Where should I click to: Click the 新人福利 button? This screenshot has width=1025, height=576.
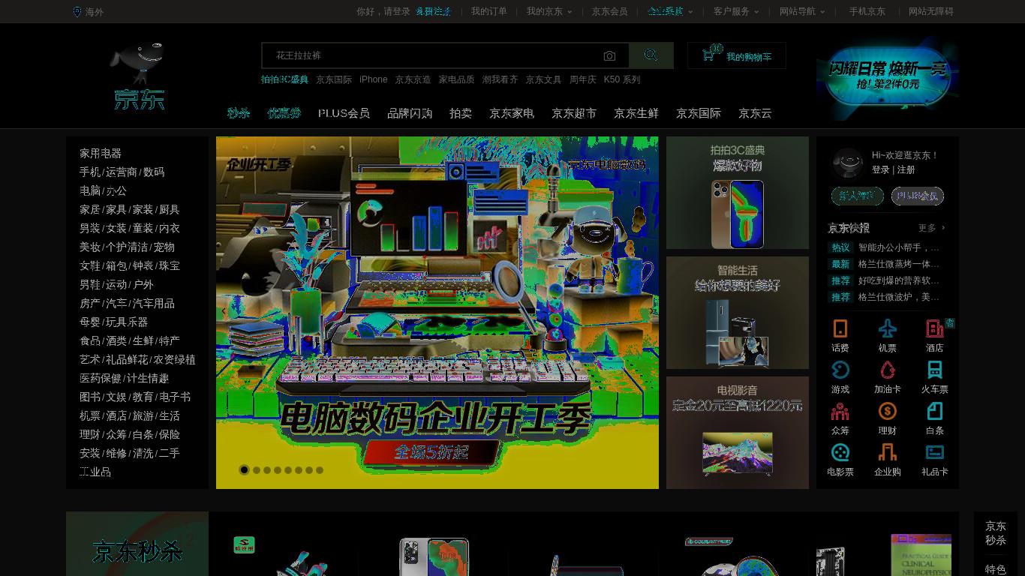(x=858, y=196)
